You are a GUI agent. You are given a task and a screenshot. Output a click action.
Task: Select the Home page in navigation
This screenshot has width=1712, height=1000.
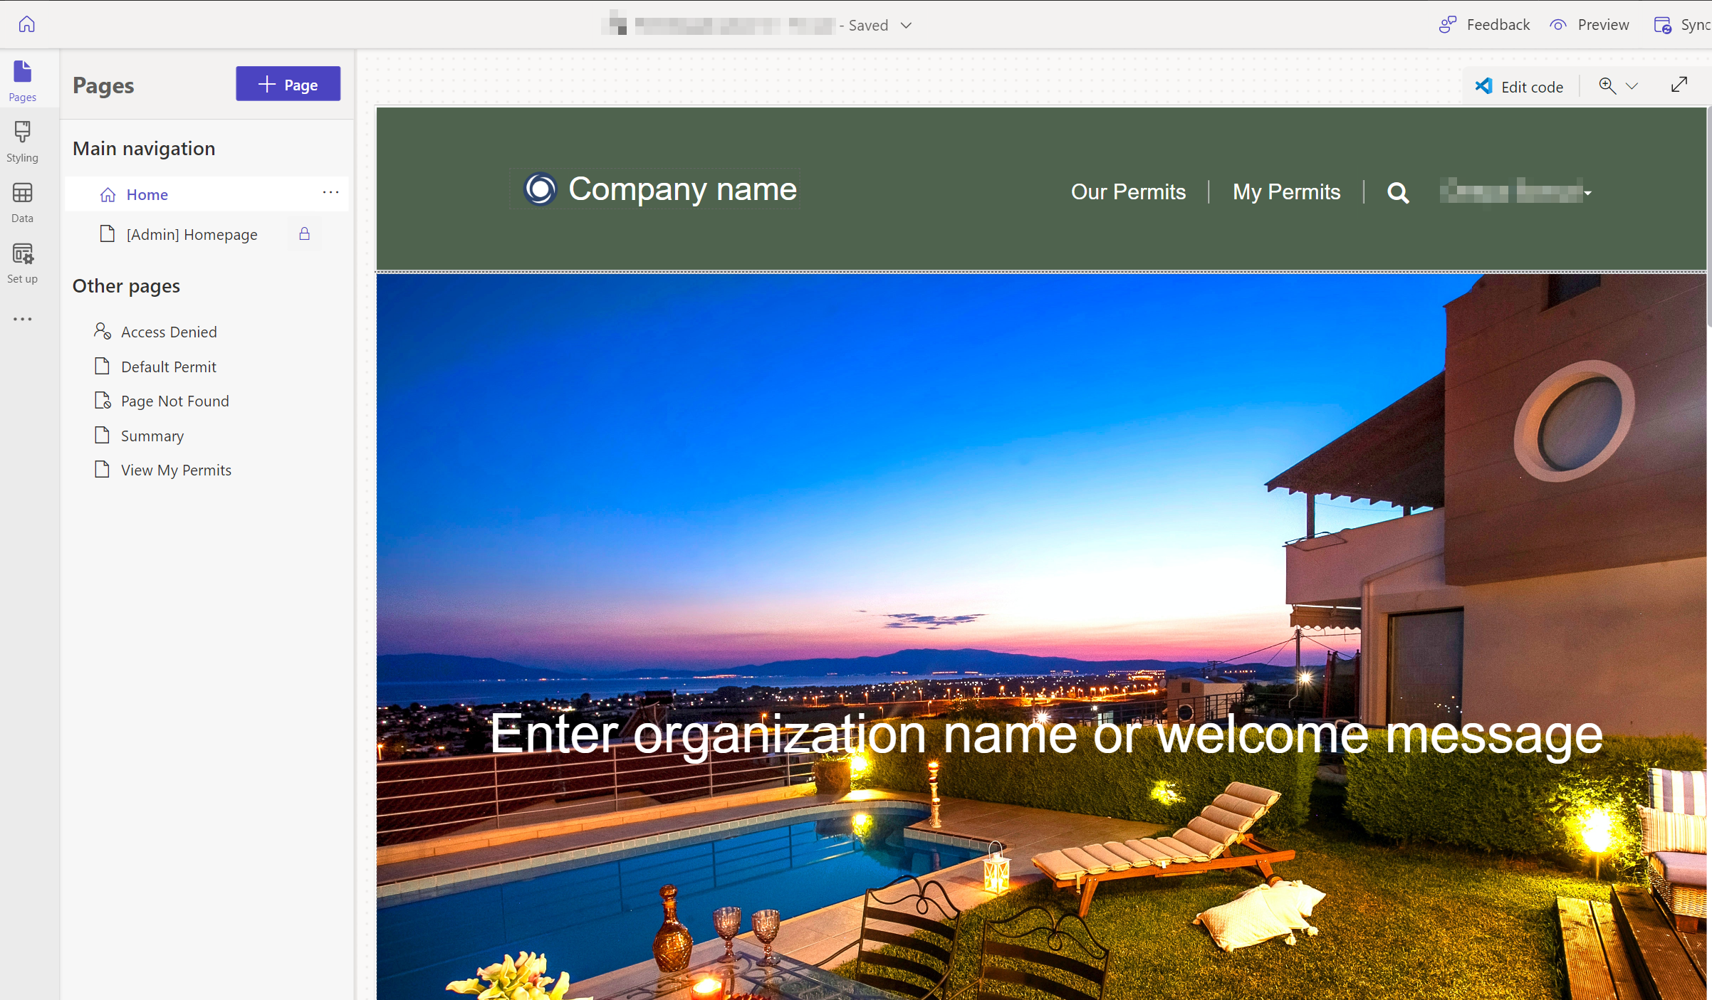click(x=147, y=194)
